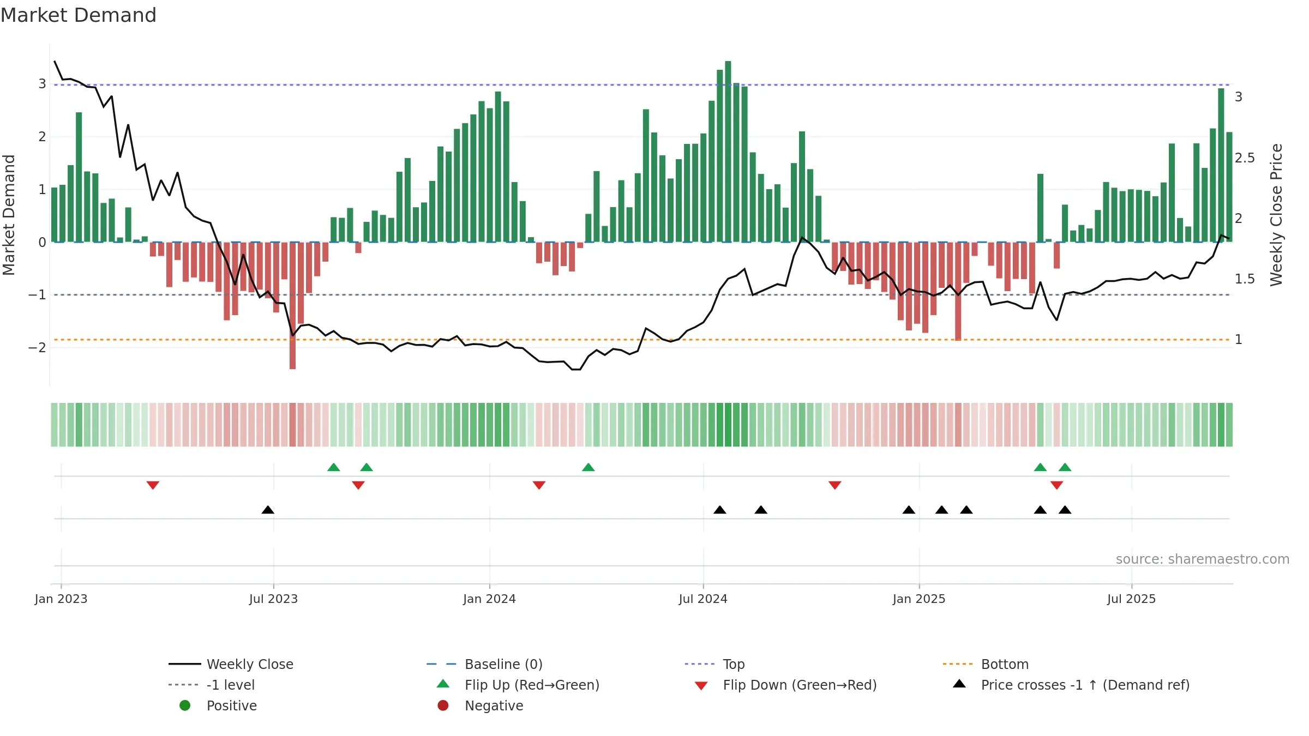Image resolution: width=1309 pixels, height=736 pixels.
Task: Click the red flip-down marker between Jul 2024 and Jan 2025
Action: [x=834, y=485]
